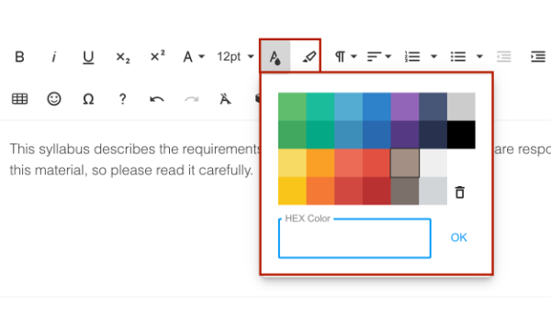The width and height of the screenshot is (551, 331).
Task: Clear text formatting
Action: tap(225, 99)
